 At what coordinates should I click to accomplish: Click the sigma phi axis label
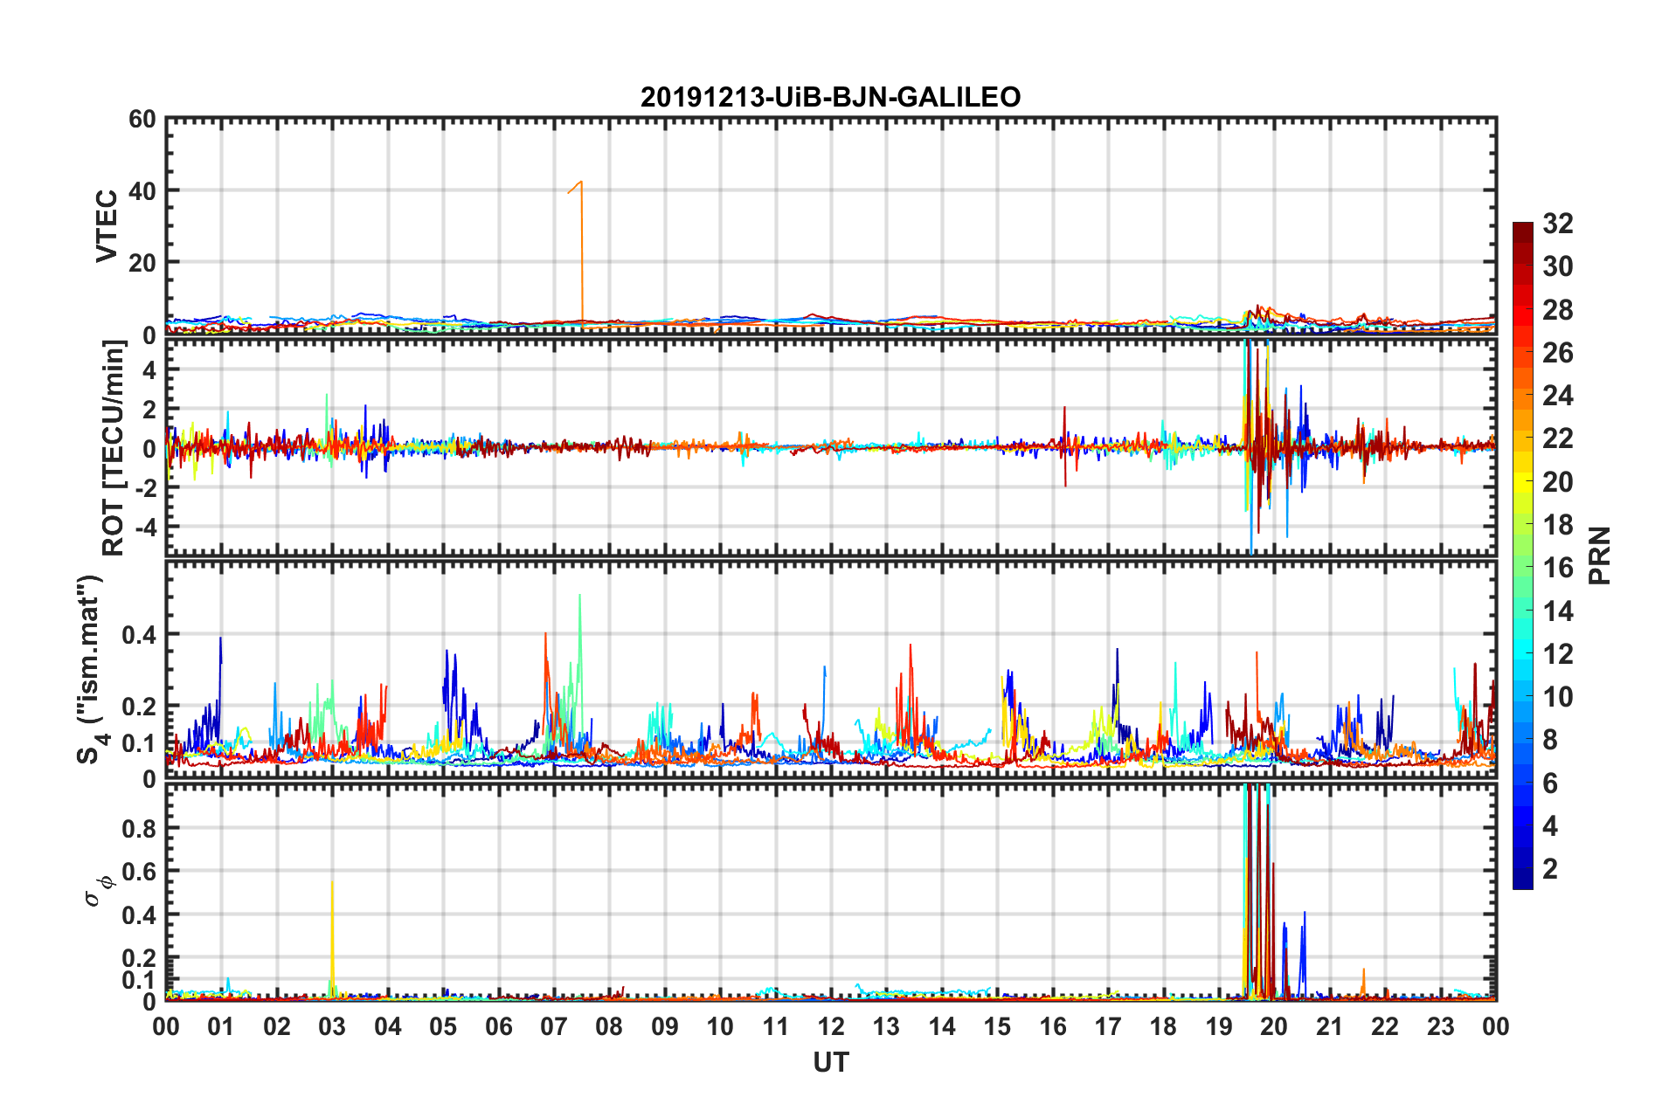[99, 891]
